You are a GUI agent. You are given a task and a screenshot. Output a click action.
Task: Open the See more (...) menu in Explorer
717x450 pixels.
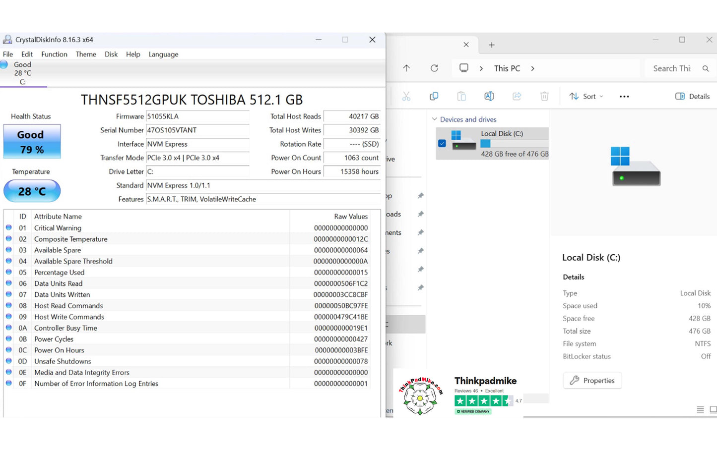(x=624, y=97)
